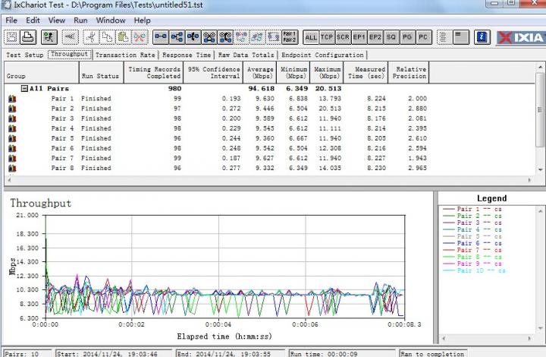
Task: Click the Pair1 Pair2 toolbar button
Action: (x=290, y=37)
